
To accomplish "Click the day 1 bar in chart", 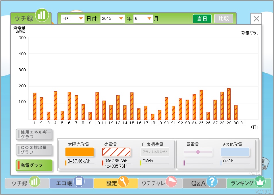I will 34,106.
